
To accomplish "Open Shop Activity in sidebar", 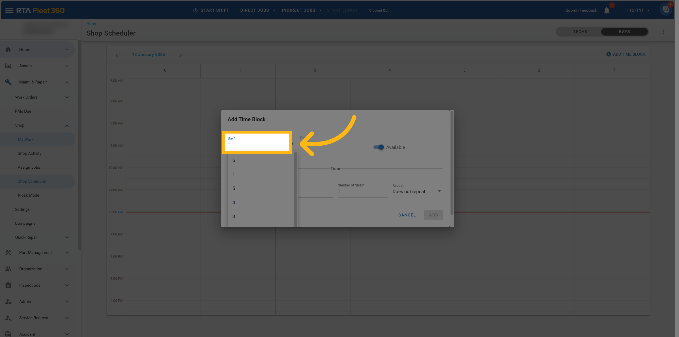I will [30, 153].
